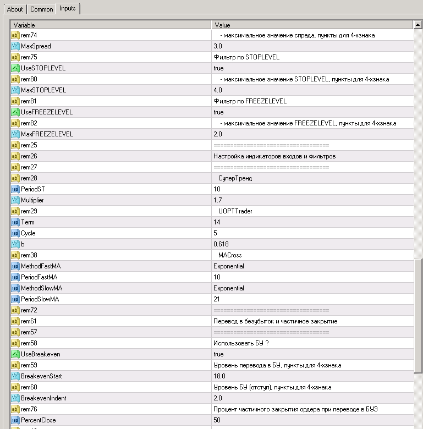
Task: Click the string icon beside rem75
Action: coord(15,57)
